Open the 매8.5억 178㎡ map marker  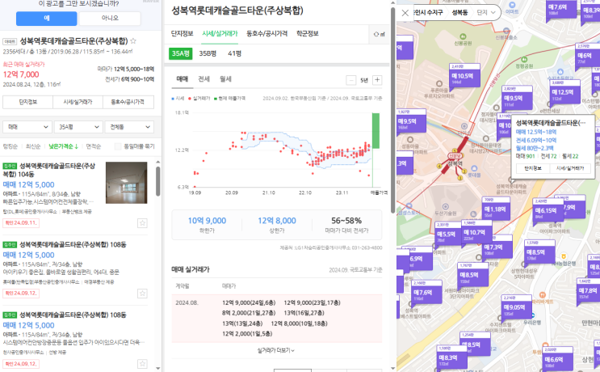click(539, 252)
